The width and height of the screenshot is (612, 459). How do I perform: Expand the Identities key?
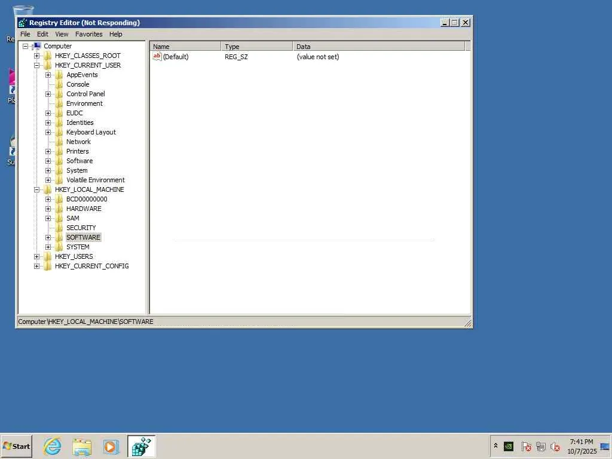48,123
